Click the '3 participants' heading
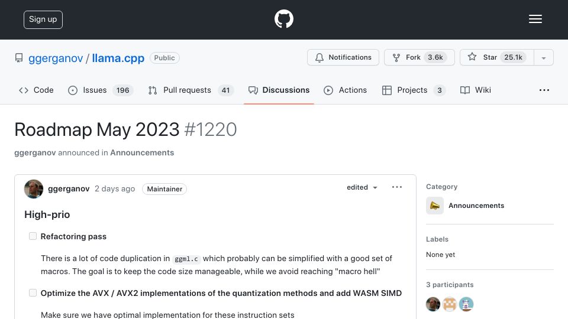The width and height of the screenshot is (568, 319). pos(450,285)
